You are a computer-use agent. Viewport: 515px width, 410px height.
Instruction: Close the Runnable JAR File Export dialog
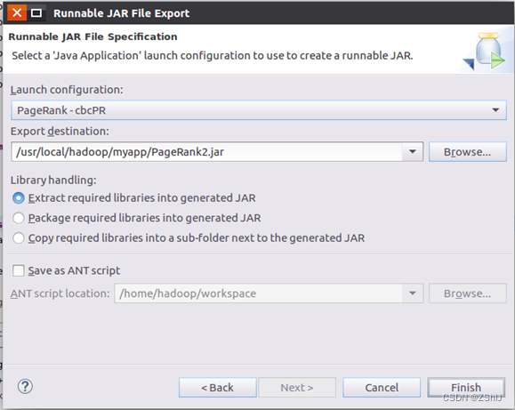[17, 13]
